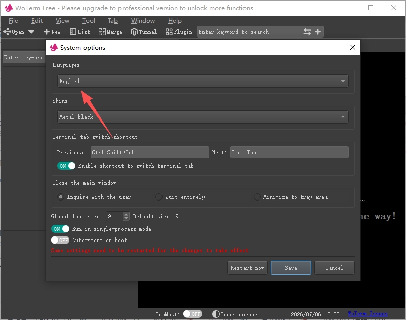Open the Plugin grid icon
This screenshot has height=320, width=406.
click(x=169, y=32)
